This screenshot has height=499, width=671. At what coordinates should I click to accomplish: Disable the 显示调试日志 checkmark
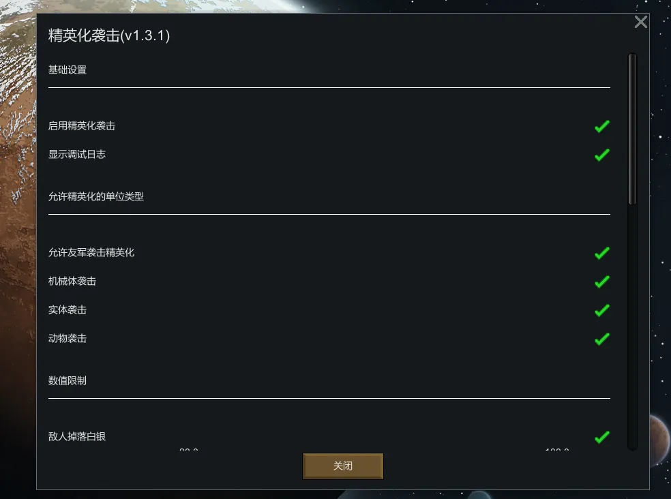tap(602, 155)
